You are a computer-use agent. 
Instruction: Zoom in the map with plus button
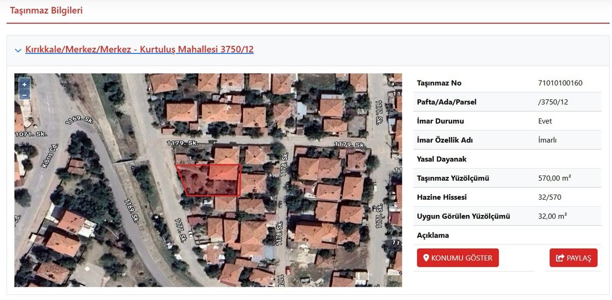point(24,85)
